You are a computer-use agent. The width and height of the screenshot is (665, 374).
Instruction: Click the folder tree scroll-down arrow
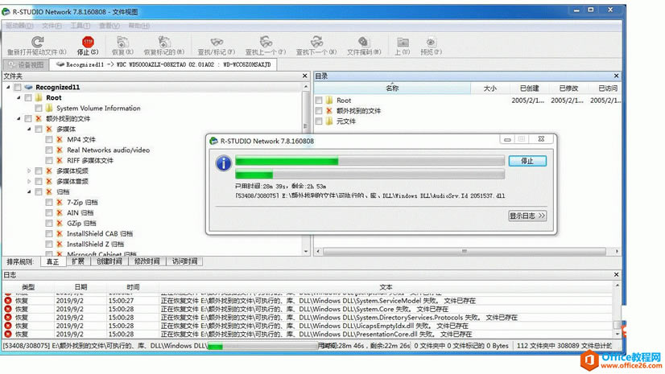coord(306,251)
